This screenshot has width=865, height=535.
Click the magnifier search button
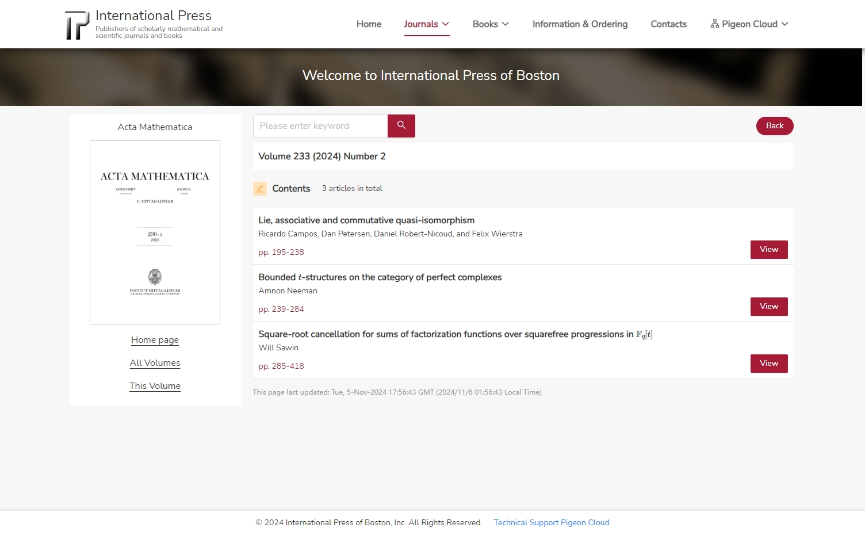point(401,125)
